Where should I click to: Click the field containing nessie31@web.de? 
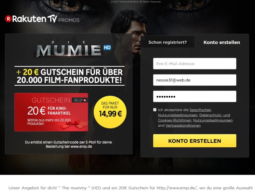[x=195, y=80]
